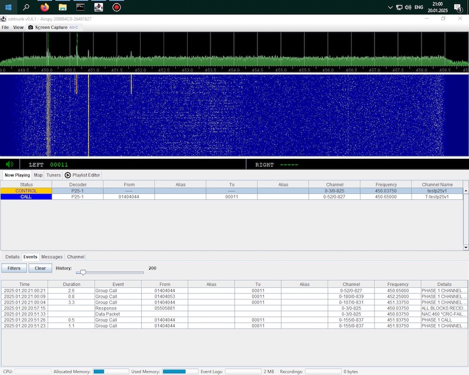This screenshot has width=469, height=375.
Task: Switch to the Messages tab
Action: coord(52,257)
